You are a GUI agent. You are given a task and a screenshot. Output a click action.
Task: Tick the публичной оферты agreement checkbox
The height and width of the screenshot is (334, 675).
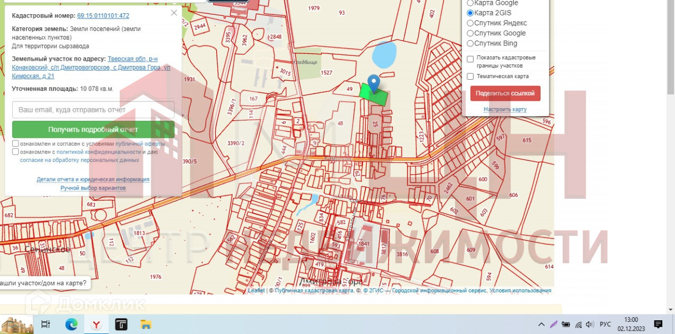pos(16,144)
